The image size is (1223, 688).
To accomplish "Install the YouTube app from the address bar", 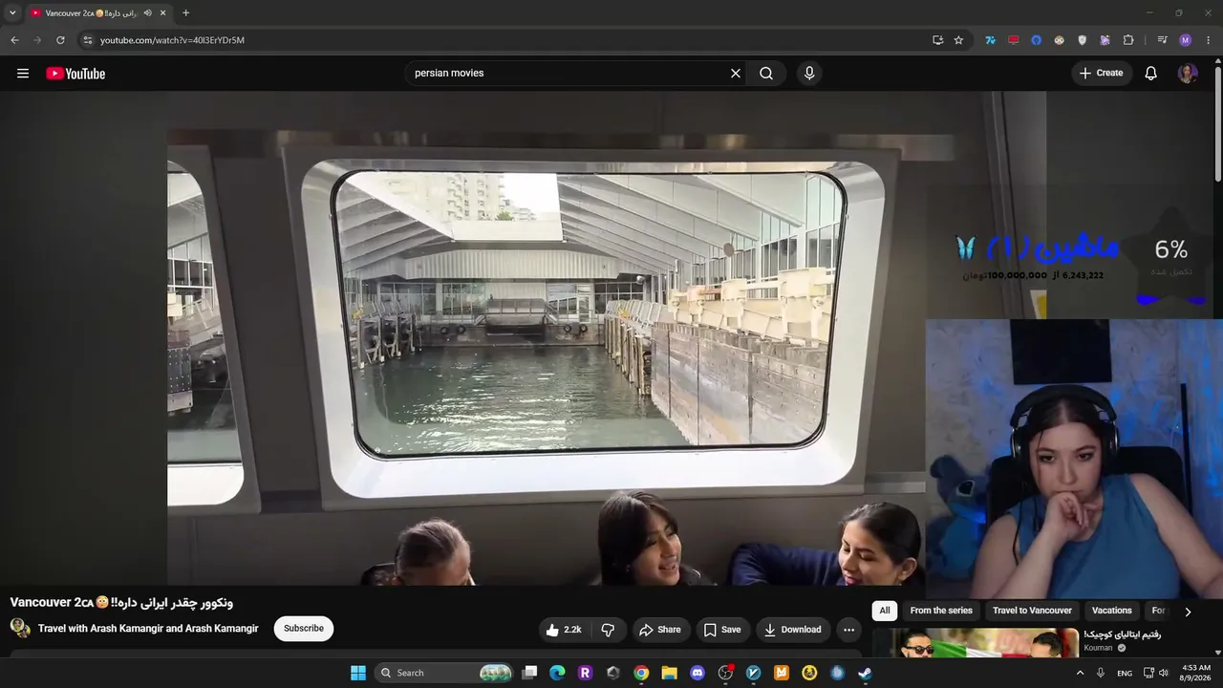I will coord(937,40).
